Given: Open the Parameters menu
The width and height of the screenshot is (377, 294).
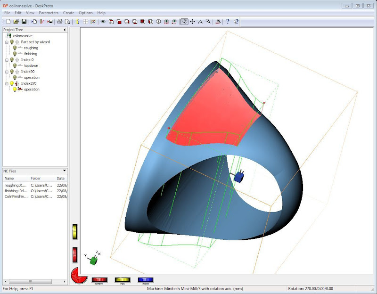Looking at the screenshot, I should [x=49, y=13].
